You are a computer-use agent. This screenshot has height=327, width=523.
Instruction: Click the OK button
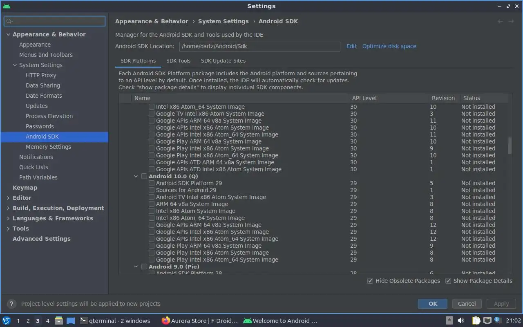[x=433, y=304]
